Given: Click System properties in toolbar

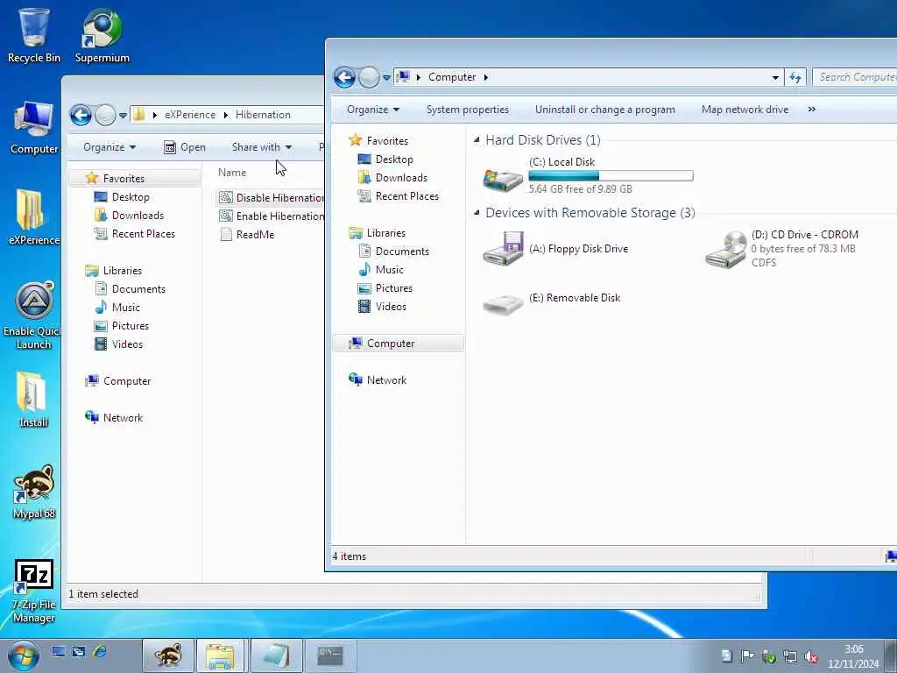Looking at the screenshot, I should 468,110.
